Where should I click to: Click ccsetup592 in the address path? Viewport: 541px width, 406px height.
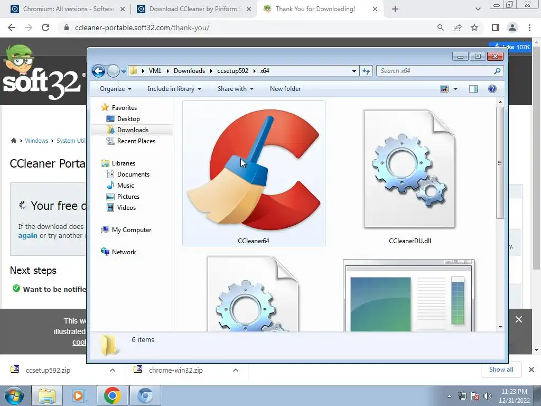(232, 71)
